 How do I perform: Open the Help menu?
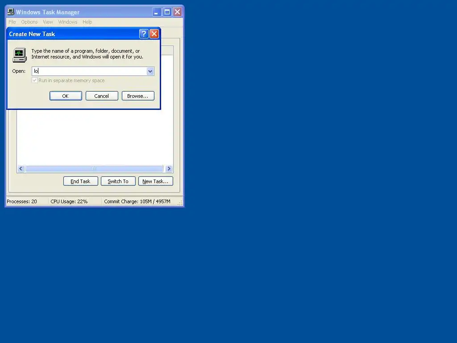pyautogui.click(x=87, y=22)
